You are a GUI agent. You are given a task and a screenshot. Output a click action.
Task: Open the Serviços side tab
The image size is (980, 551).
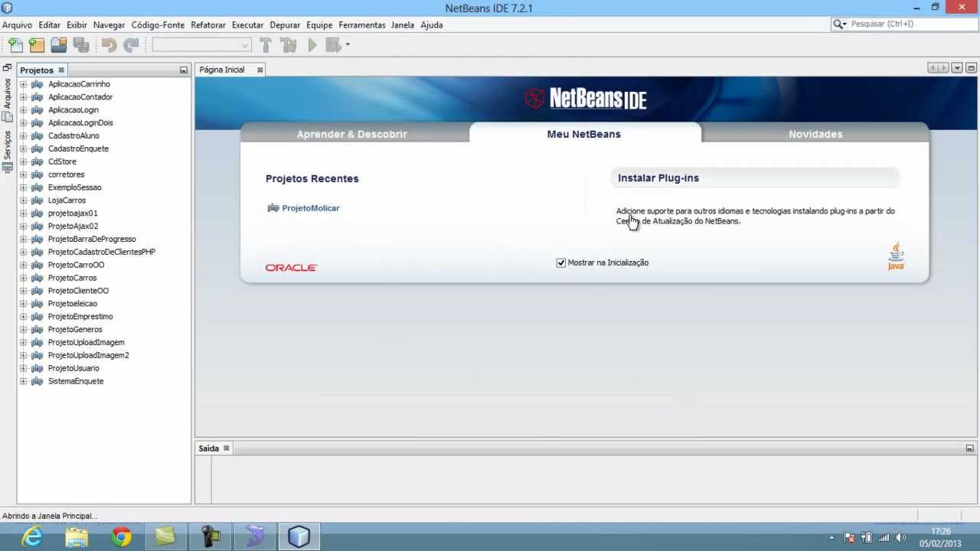7,151
